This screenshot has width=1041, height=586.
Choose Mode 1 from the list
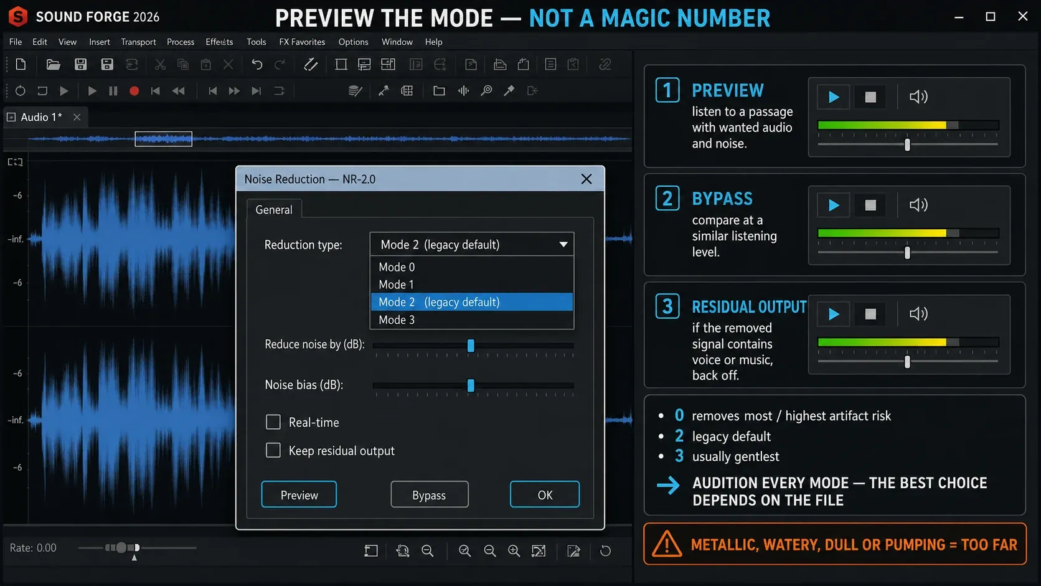(472, 285)
